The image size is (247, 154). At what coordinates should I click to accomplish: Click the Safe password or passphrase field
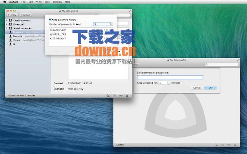pos(170,77)
